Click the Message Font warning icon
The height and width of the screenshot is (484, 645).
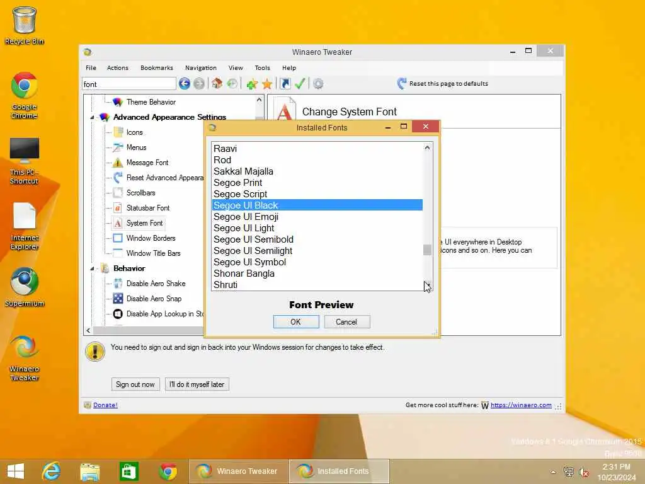(118, 163)
